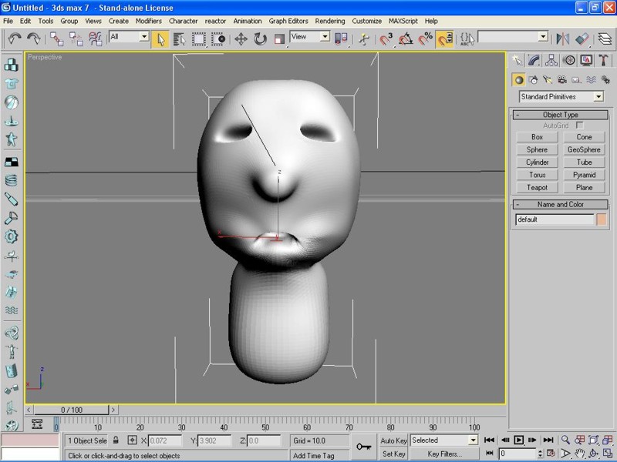
Task: Open the Layer Manager icon
Action: (x=605, y=38)
